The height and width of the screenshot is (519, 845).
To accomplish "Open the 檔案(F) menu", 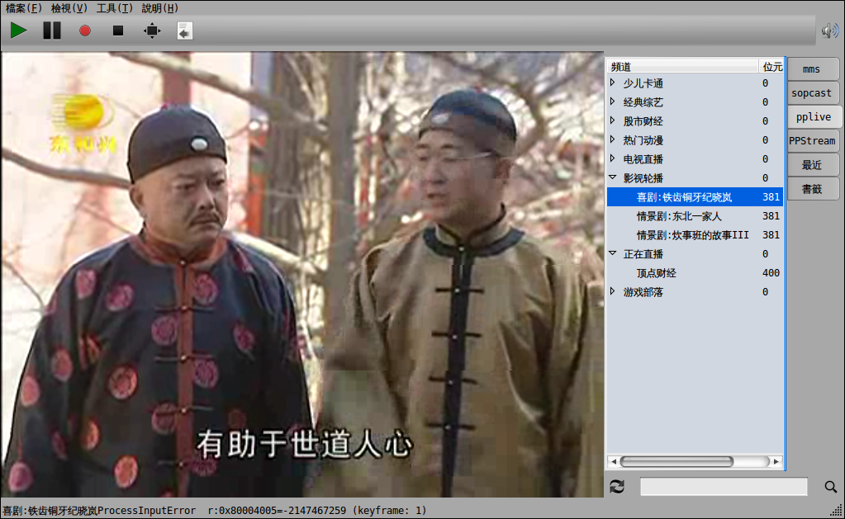I will pyautogui.click(x=23, y=8).
